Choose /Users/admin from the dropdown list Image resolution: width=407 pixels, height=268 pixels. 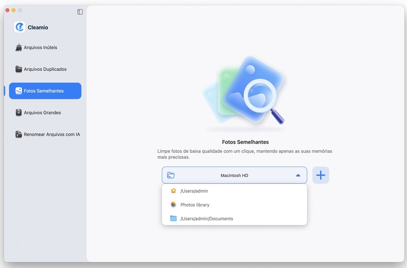point(235,191)
